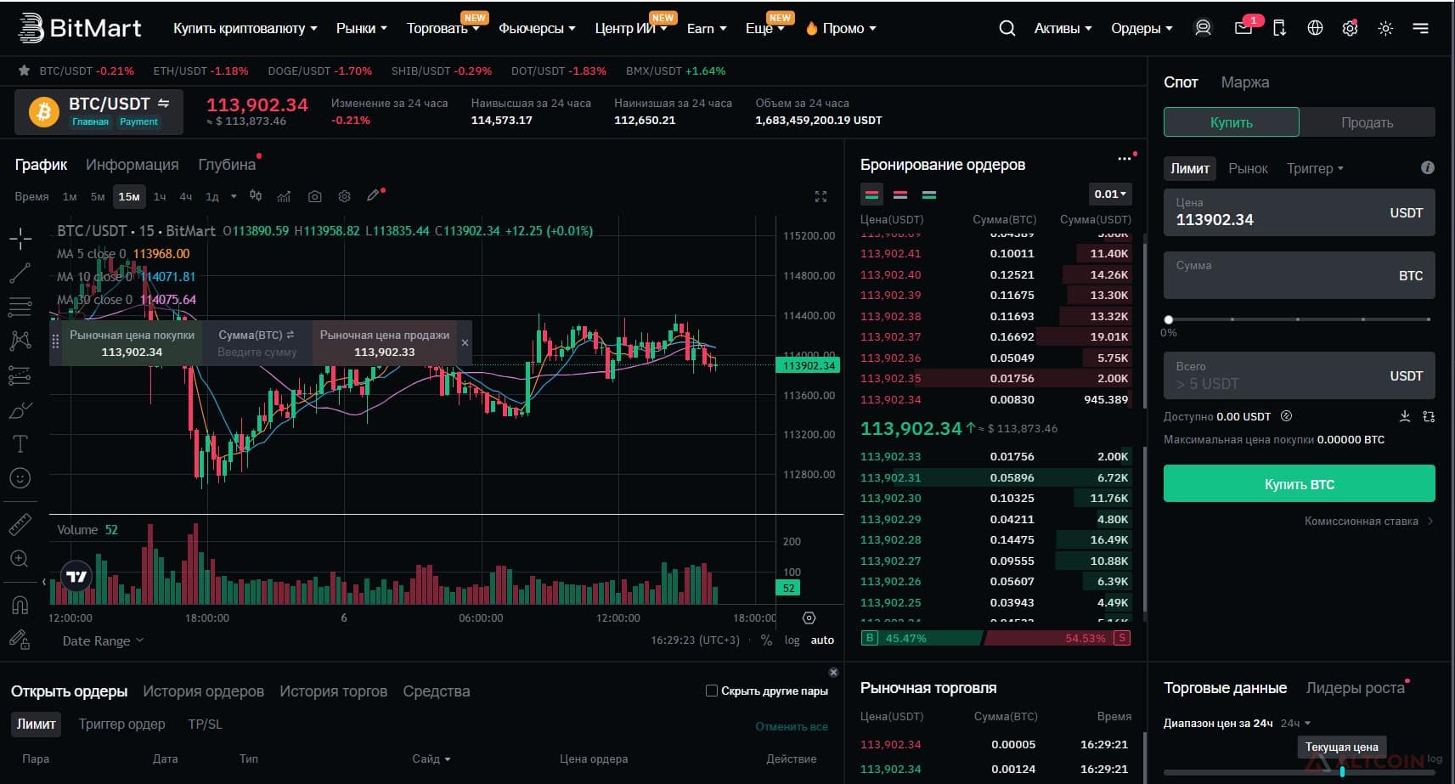Click the 24h price range slider
Screen dimensions: 1455x784
pyautogui.click(x=1299, y=771)
